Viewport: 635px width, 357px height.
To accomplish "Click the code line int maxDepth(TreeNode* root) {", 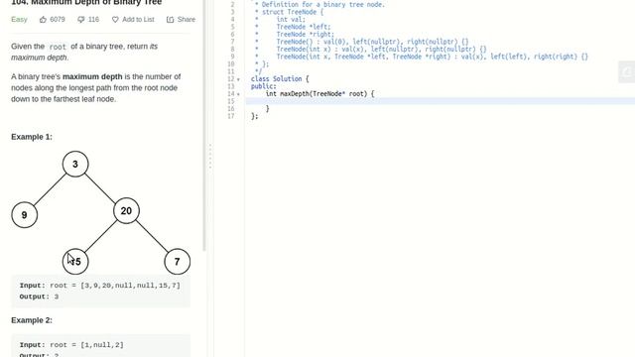I will (x=319, y=94).
